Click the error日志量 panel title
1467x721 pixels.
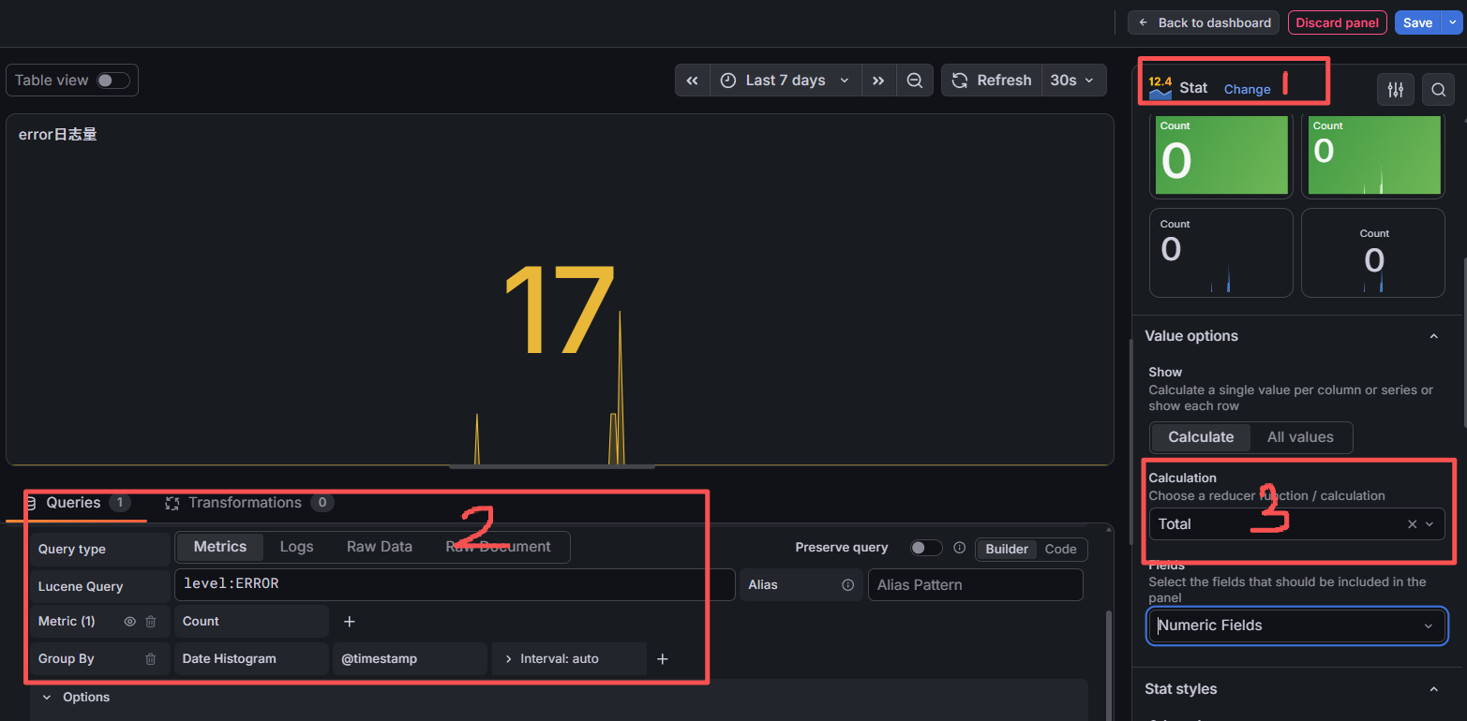point(58,135)
